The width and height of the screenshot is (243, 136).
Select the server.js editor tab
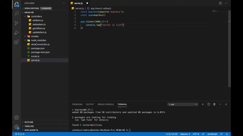point(79,3)
